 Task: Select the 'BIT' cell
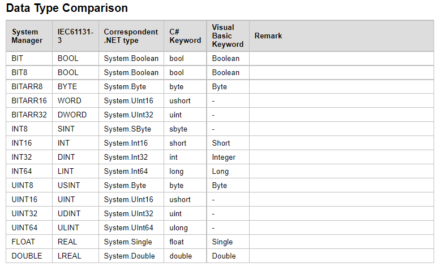pyautogui.click(x=29, y=58)
